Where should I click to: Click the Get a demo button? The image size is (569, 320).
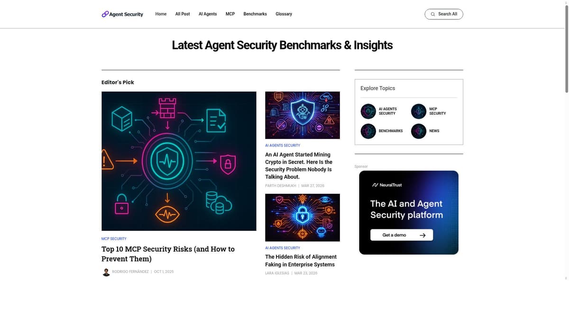pyautogui.click(x=402, y=235)
